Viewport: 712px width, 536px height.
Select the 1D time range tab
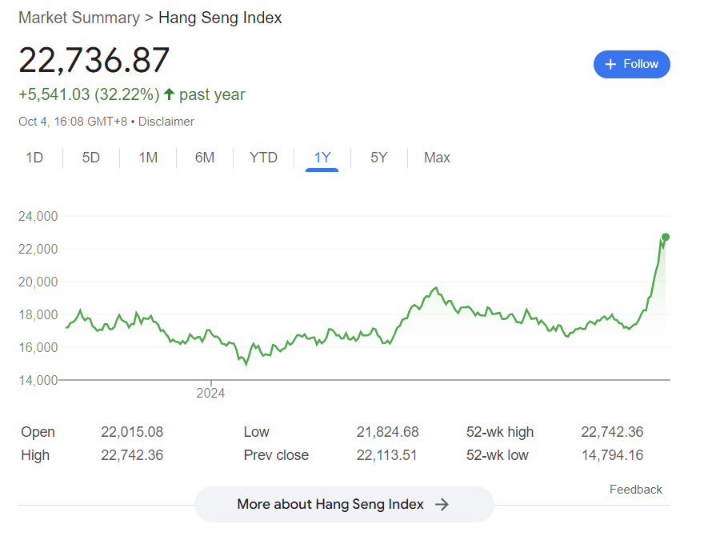click(x=34, y=158)
